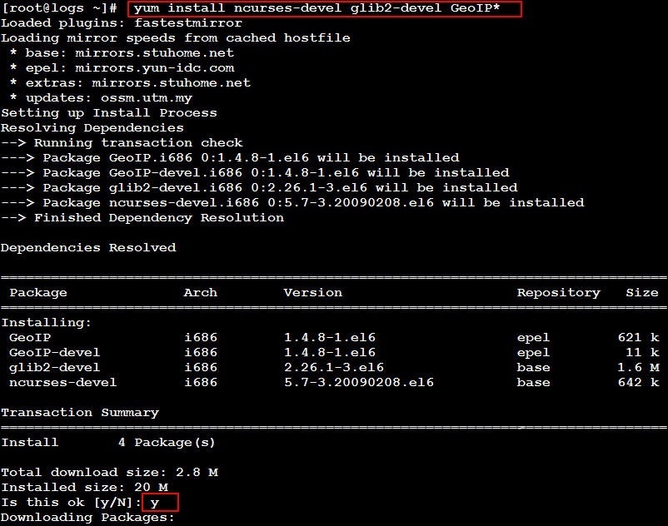
Task: Click the "Size" column header
Action: click(x=641, y=293)
